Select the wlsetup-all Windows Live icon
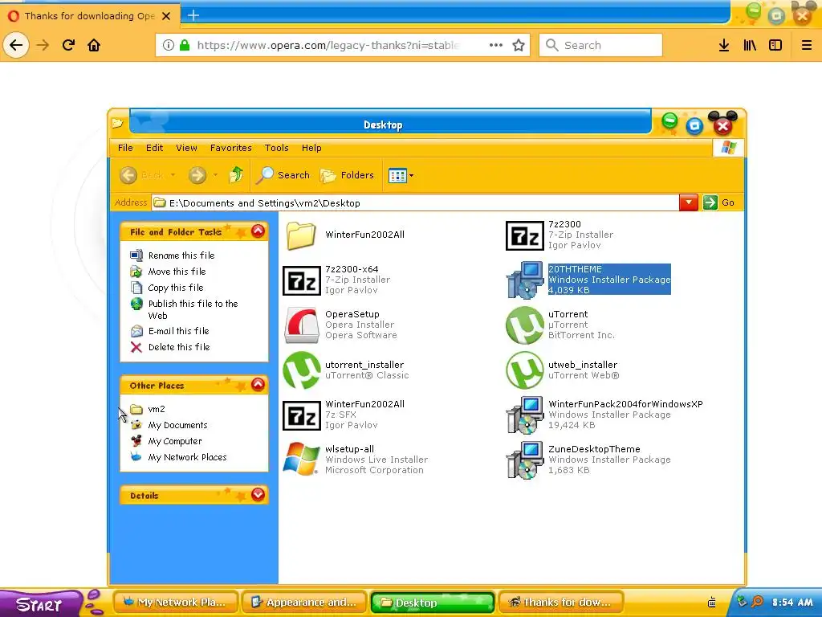822x617 pixels. click(301, 459)
